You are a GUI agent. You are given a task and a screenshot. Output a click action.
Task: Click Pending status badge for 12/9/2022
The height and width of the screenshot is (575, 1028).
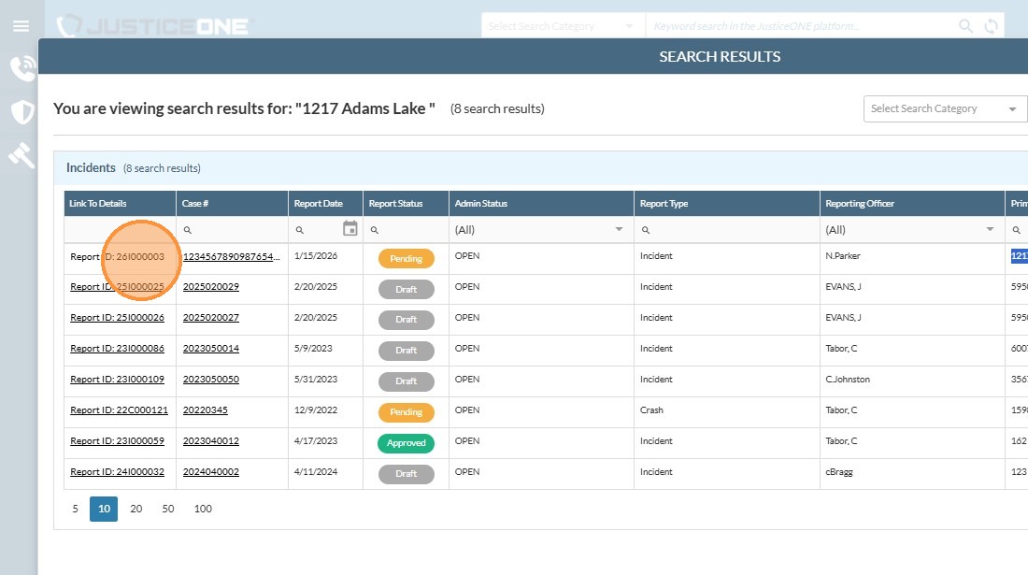(407, 411)
